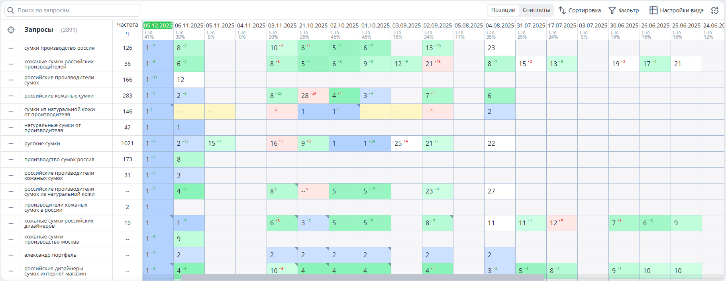Click the minus icon for 'русские сумки'
Image resolution: width=726 pixels, height=281 pixels.
click(x=11, y=144)
